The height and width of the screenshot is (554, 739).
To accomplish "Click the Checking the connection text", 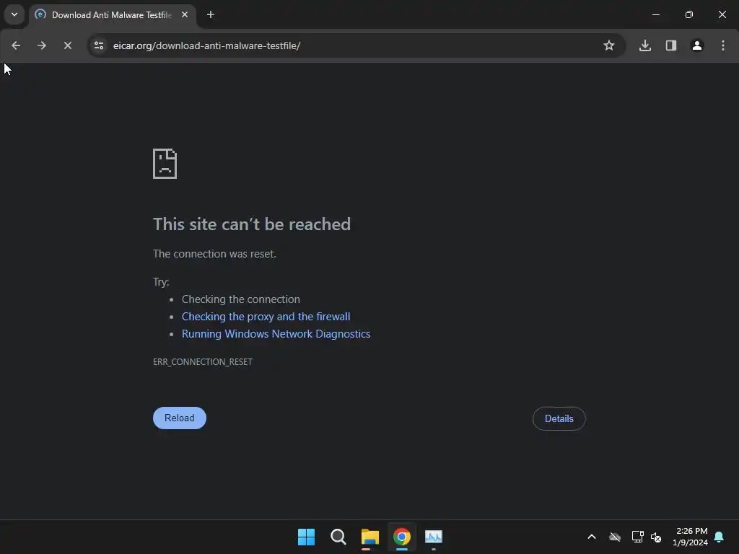I will pos(241,299).
